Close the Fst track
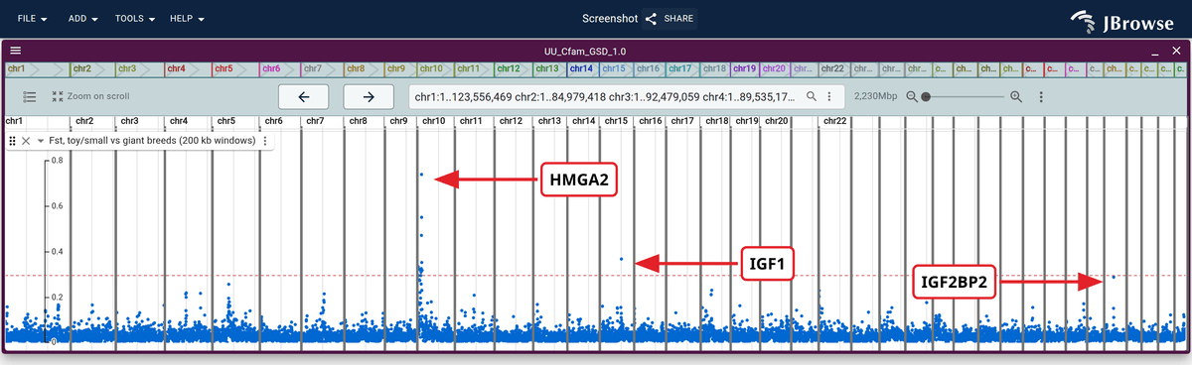This screenshot has width=1192, height=365. (x=27, y=141)
